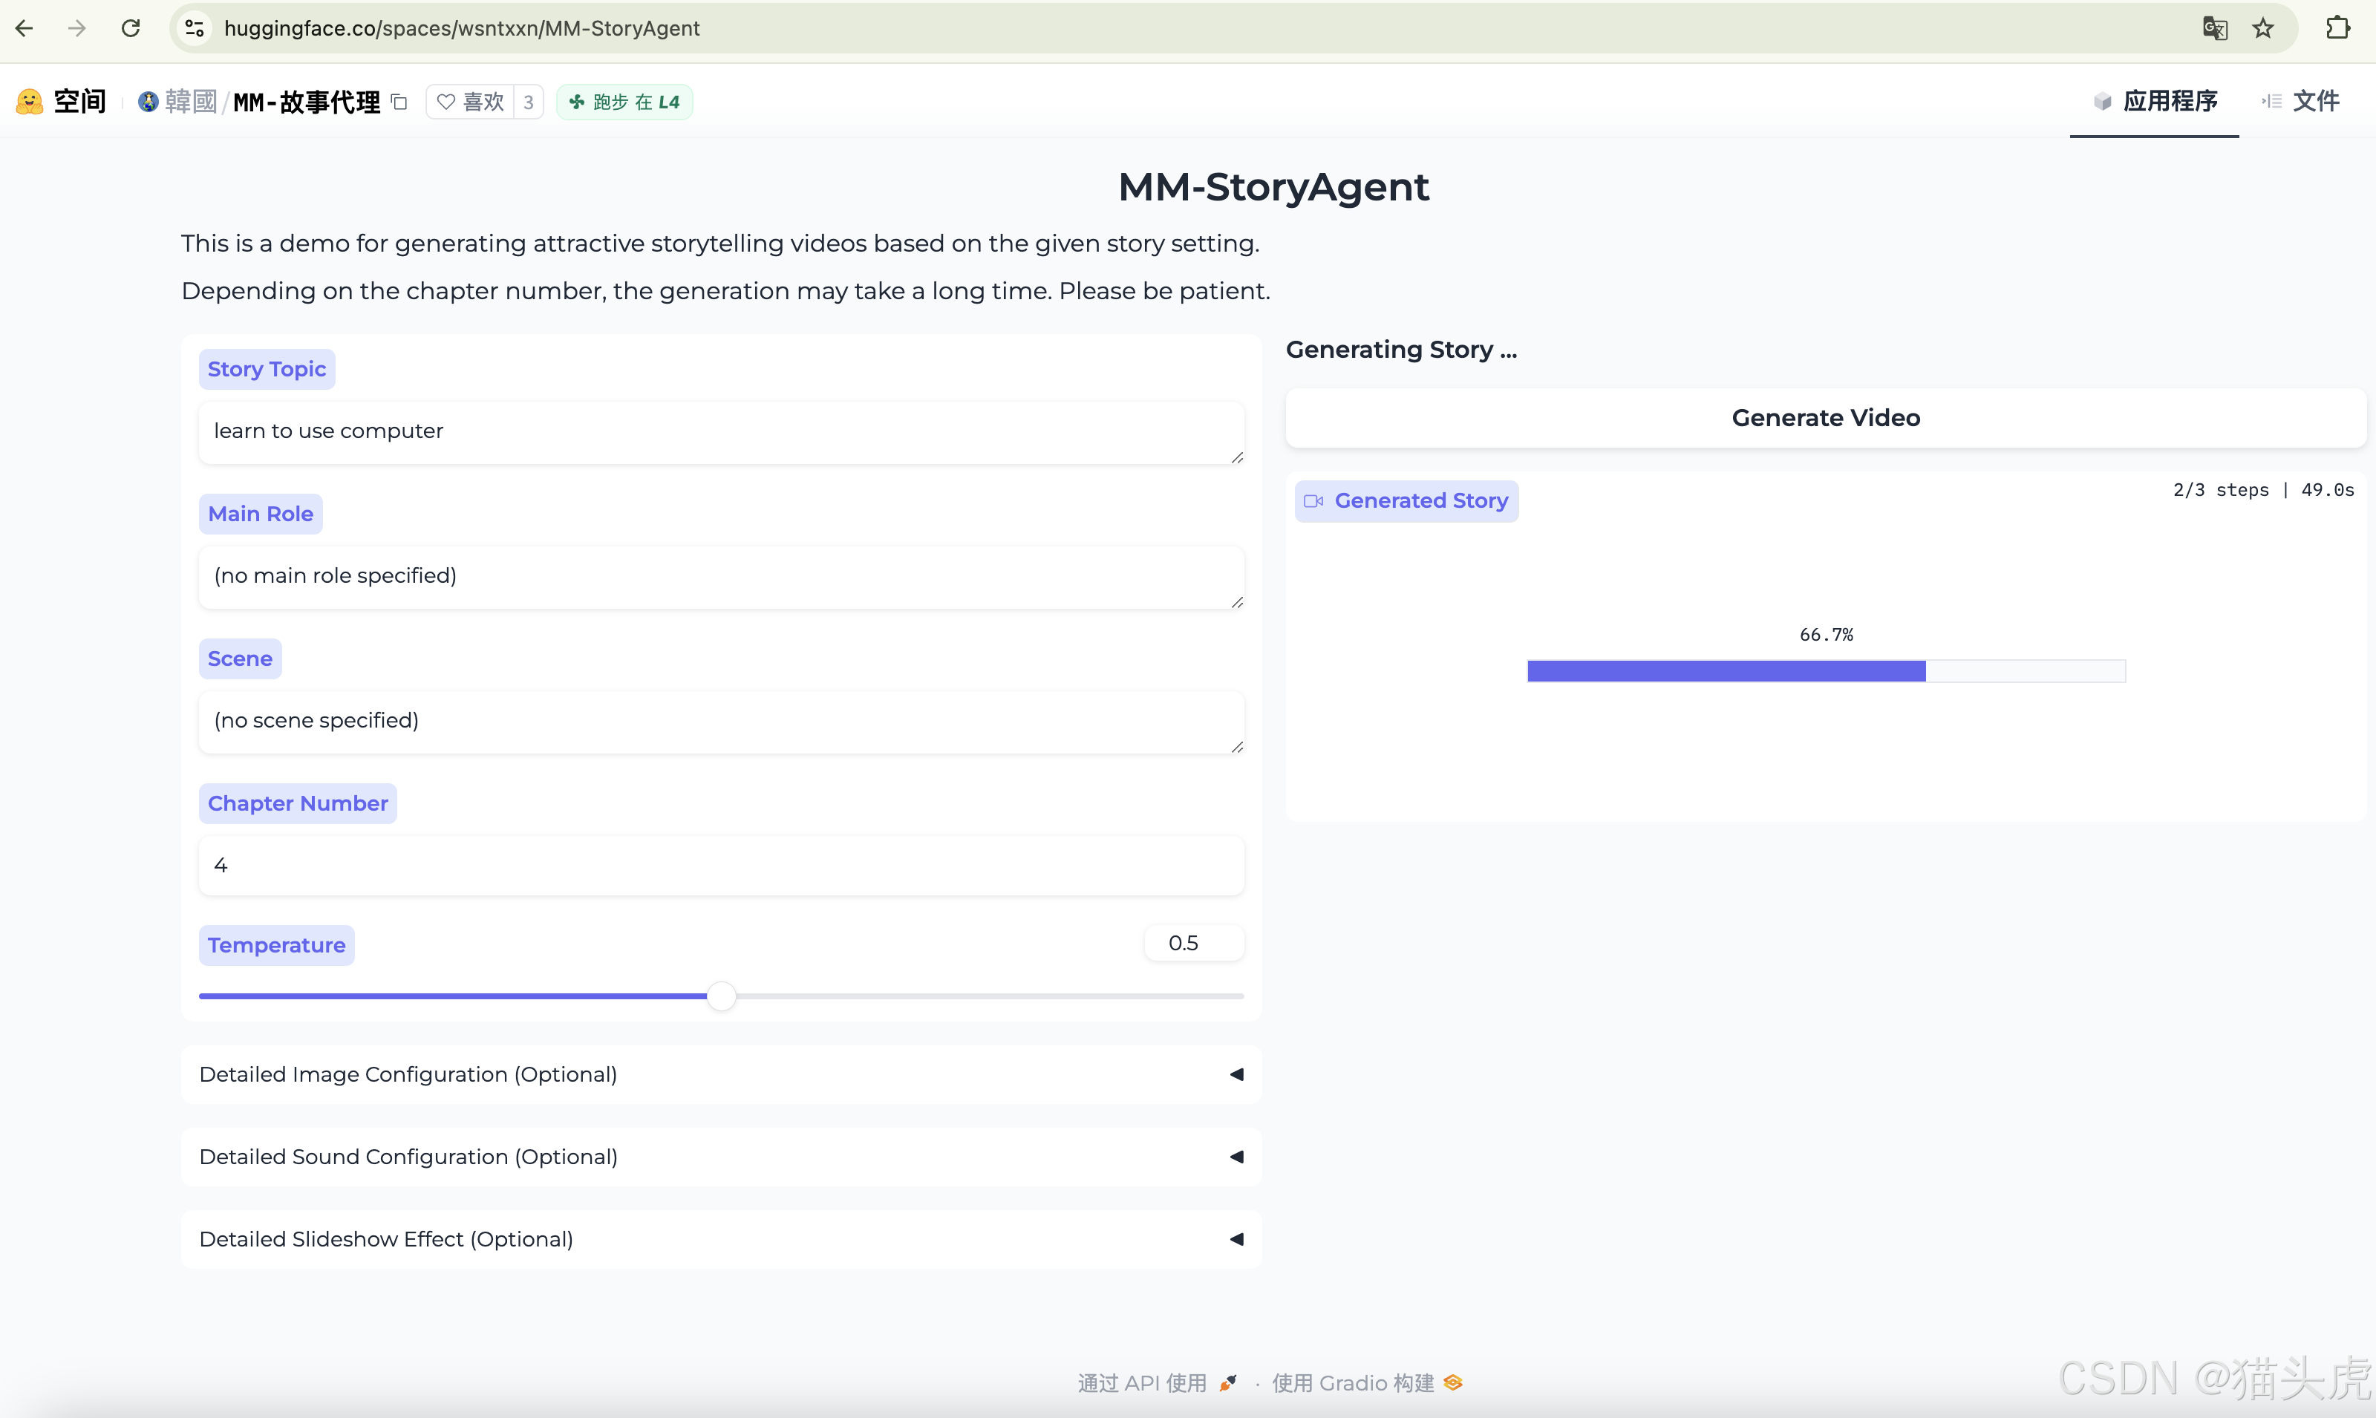
Task: Click the reload page icon
Action: (x=131, y=29)
